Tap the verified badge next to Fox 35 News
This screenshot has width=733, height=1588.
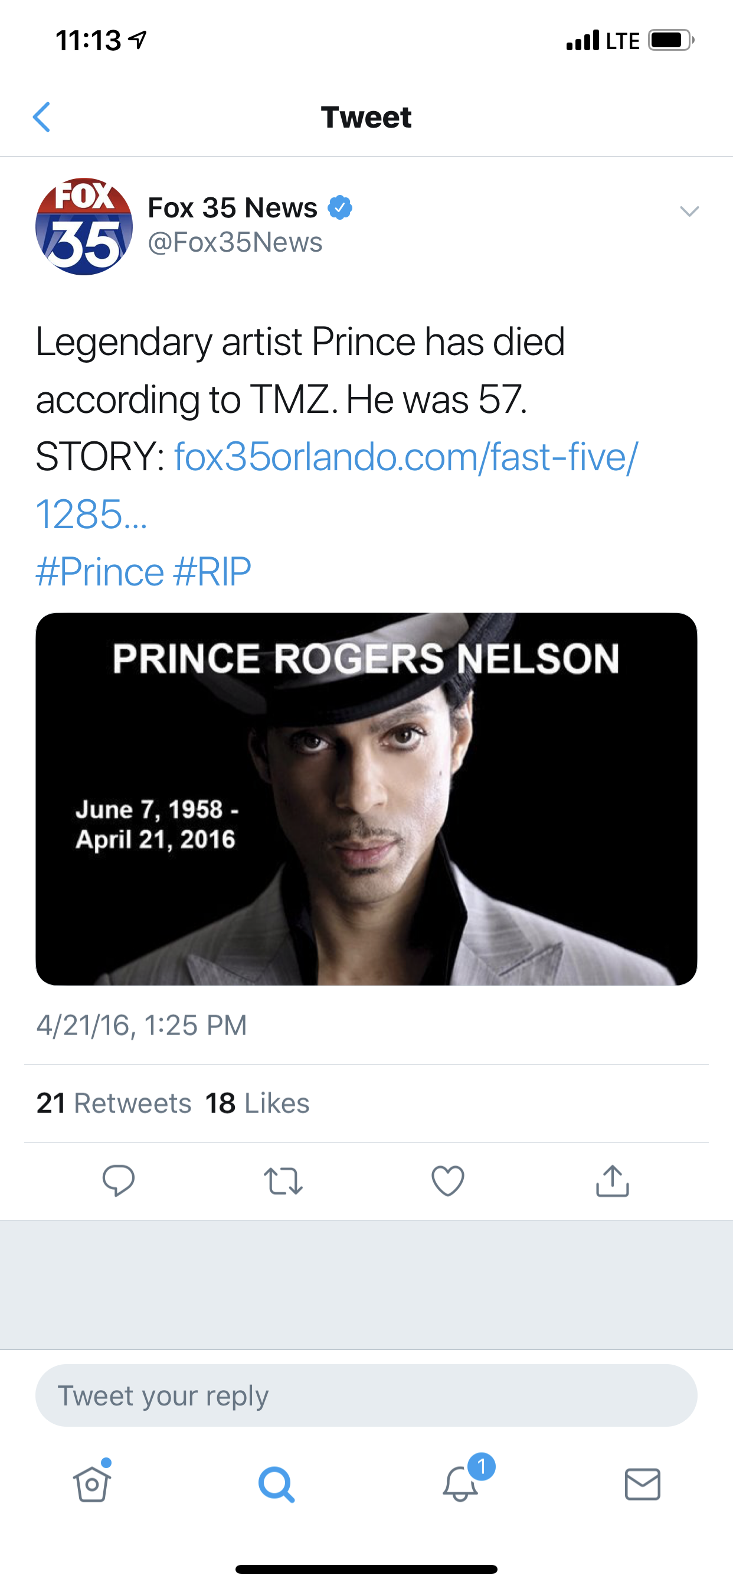(339, 208)
